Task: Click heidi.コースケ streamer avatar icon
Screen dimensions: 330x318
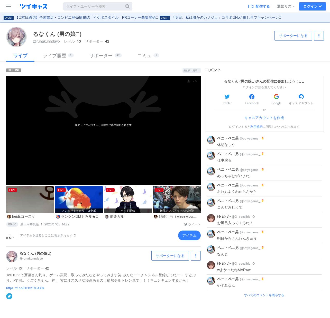Action: pos(9,217)
